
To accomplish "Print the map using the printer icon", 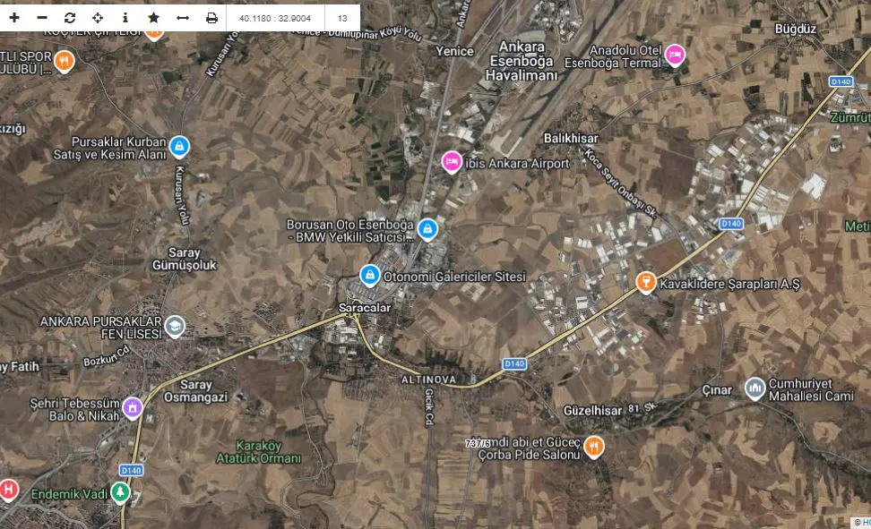I will tap(211, 18).
